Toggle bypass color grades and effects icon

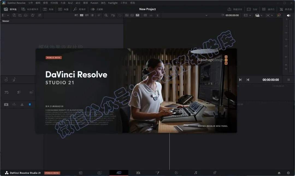279,15
